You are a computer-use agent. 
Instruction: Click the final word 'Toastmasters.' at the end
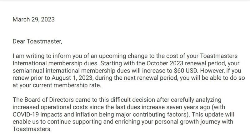(32, 129)
